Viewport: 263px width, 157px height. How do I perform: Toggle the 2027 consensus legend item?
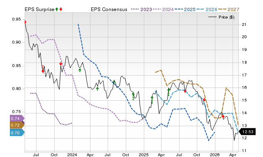(x=228, y=9)
